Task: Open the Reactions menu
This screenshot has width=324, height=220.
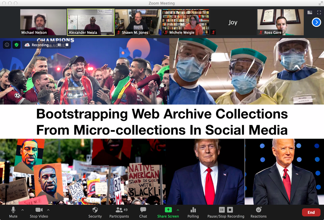Action: point(258,212)
